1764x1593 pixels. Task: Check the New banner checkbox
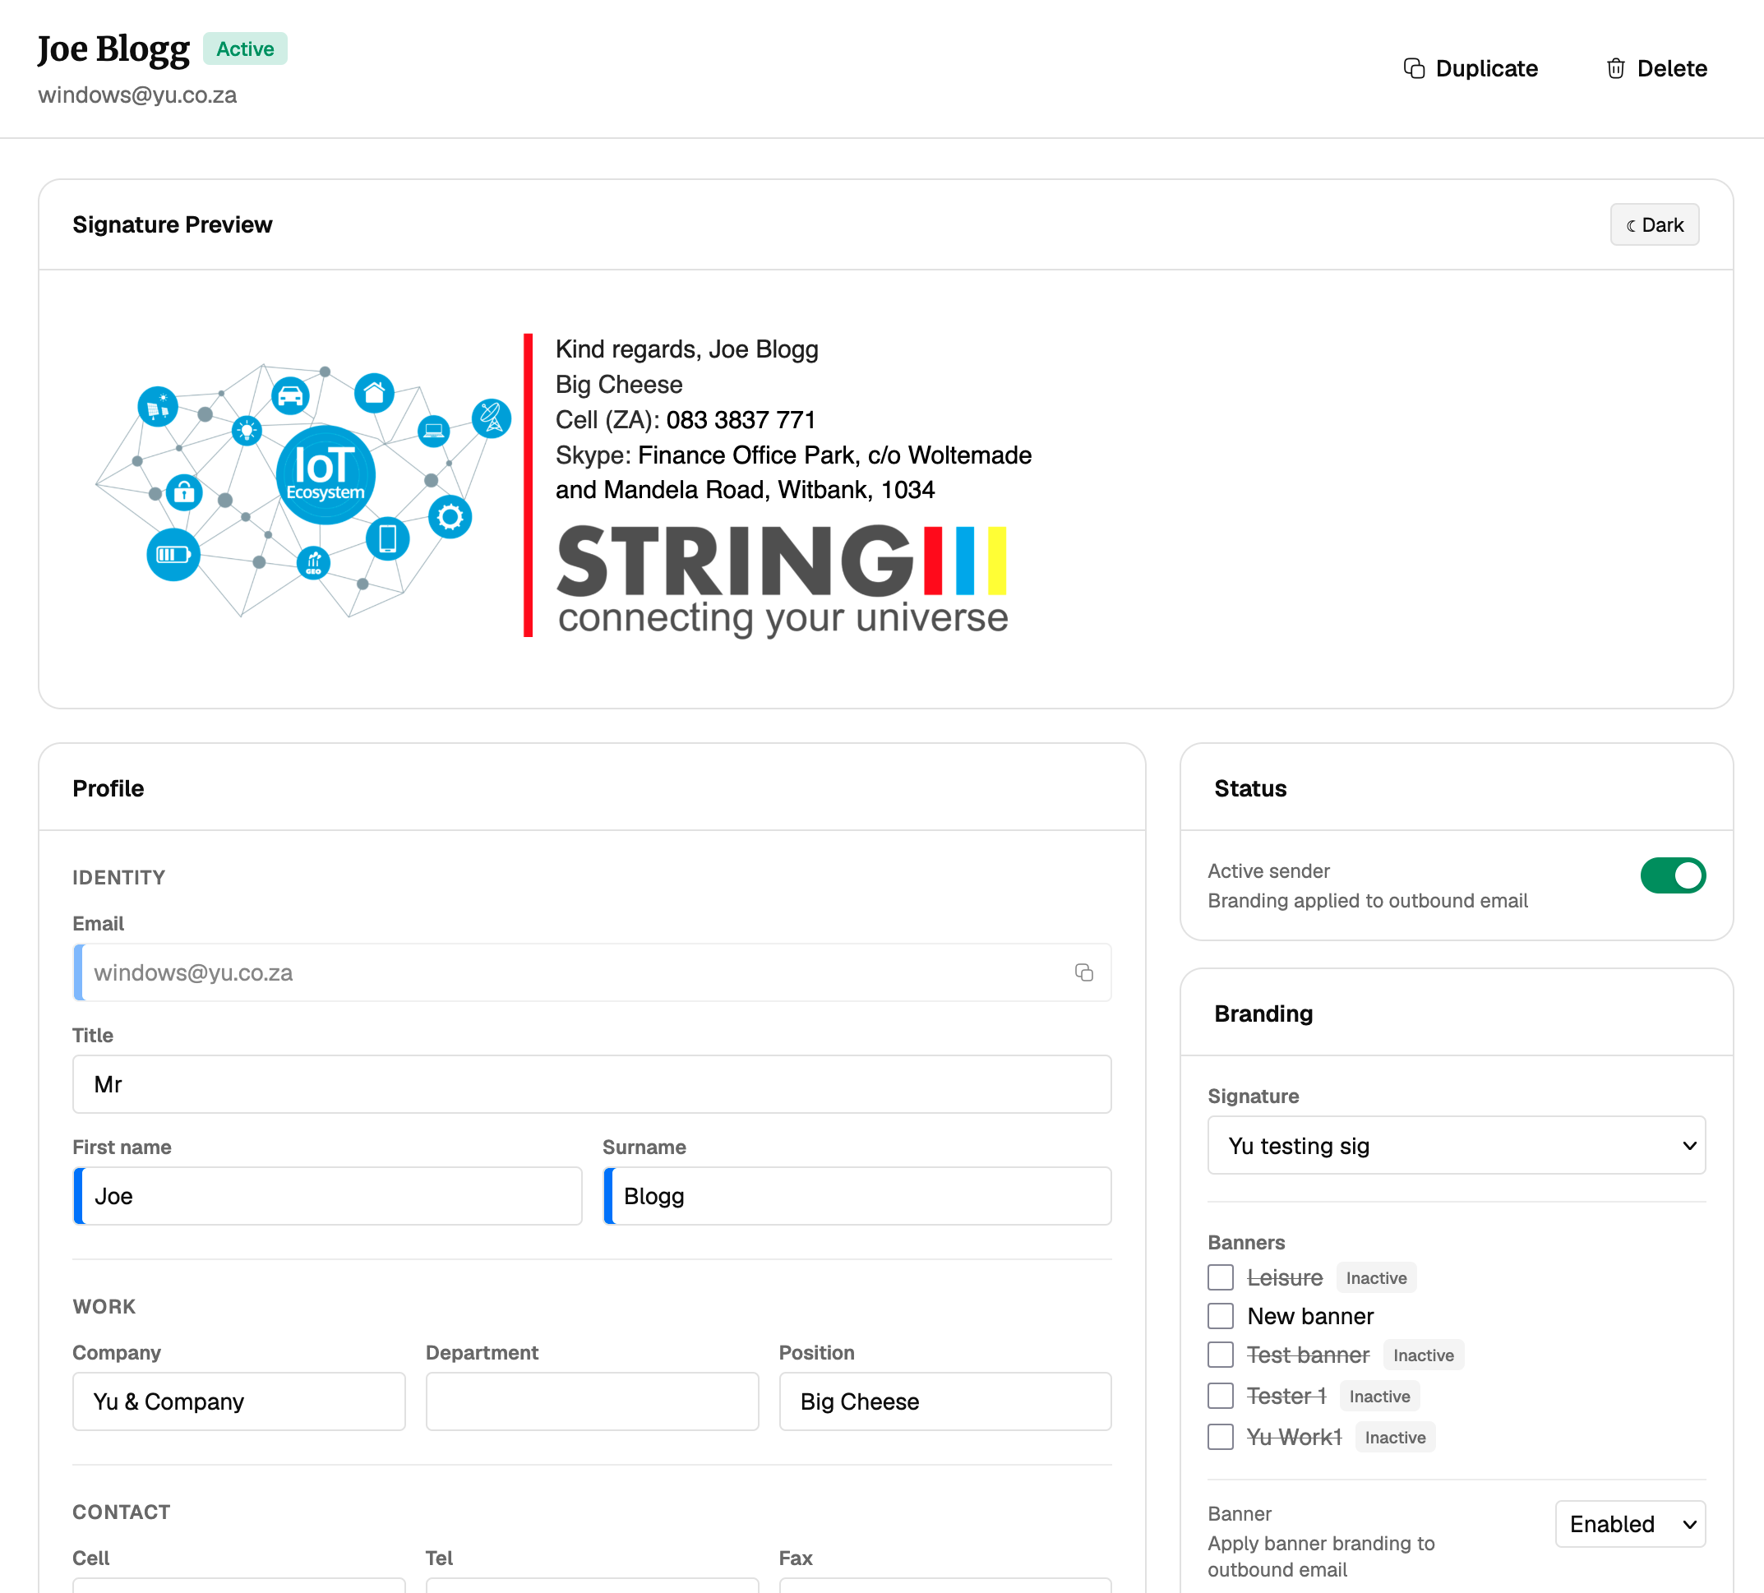(x=1220, y=1317)
